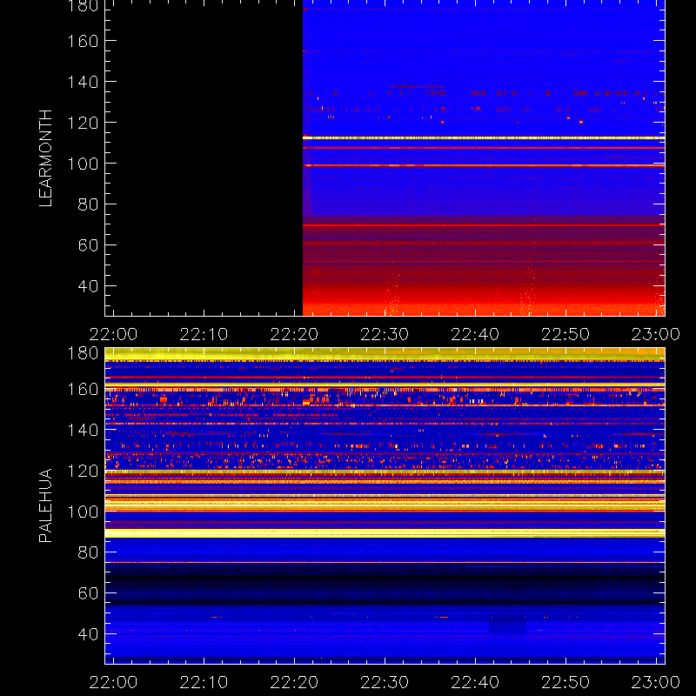Screen dimensions: 696x696
Task: Pick the 80 tick label on Palehua plot
Action: click(88, 552)
